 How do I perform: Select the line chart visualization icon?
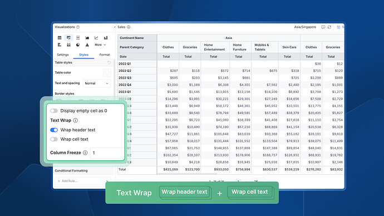point(96,38)
